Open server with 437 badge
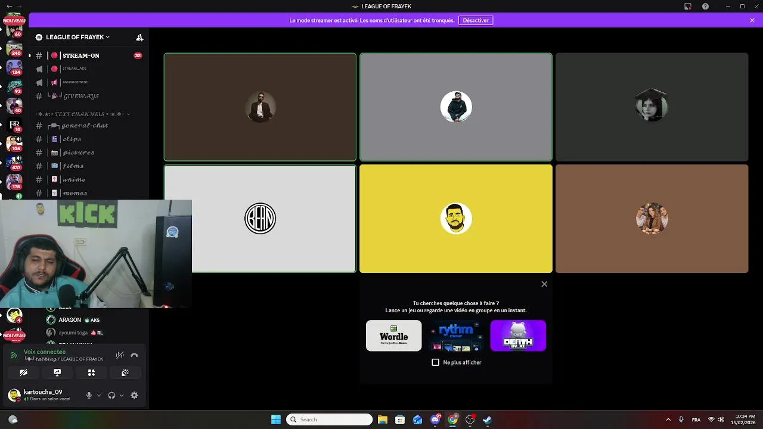The width and height of the screenshot is (763, 429). [14, 162]
